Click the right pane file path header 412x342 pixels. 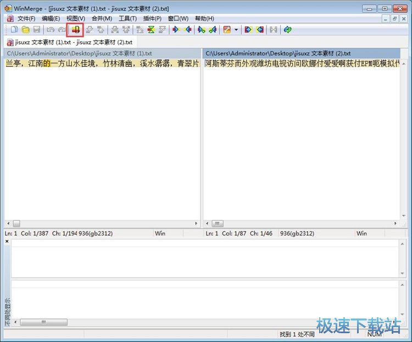tap(302, 53)
